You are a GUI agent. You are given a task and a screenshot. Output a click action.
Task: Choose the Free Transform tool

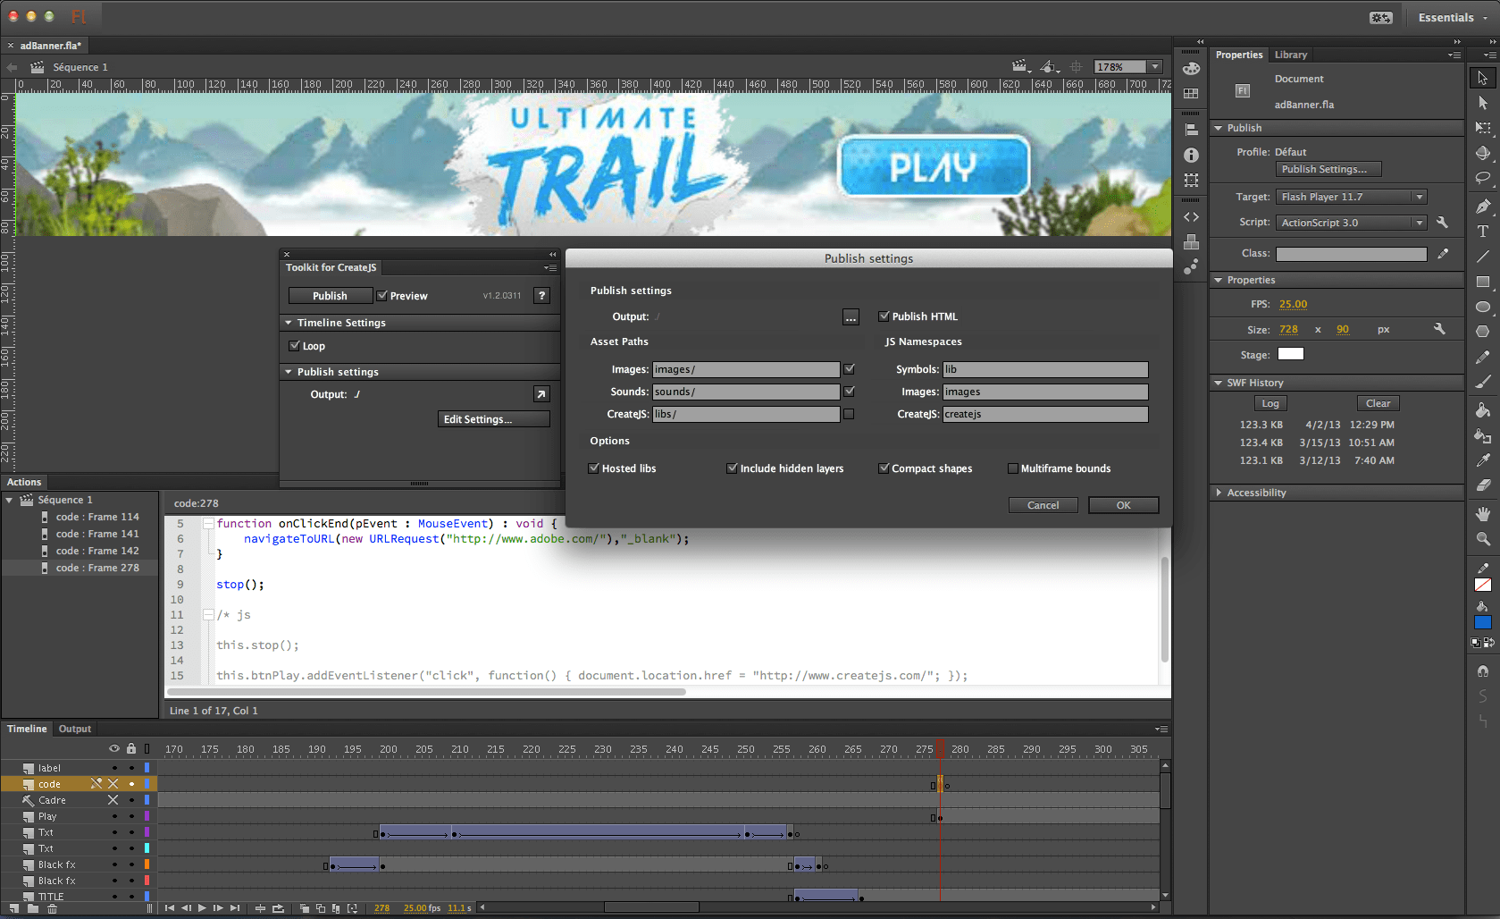click(x=1482, y=128)
